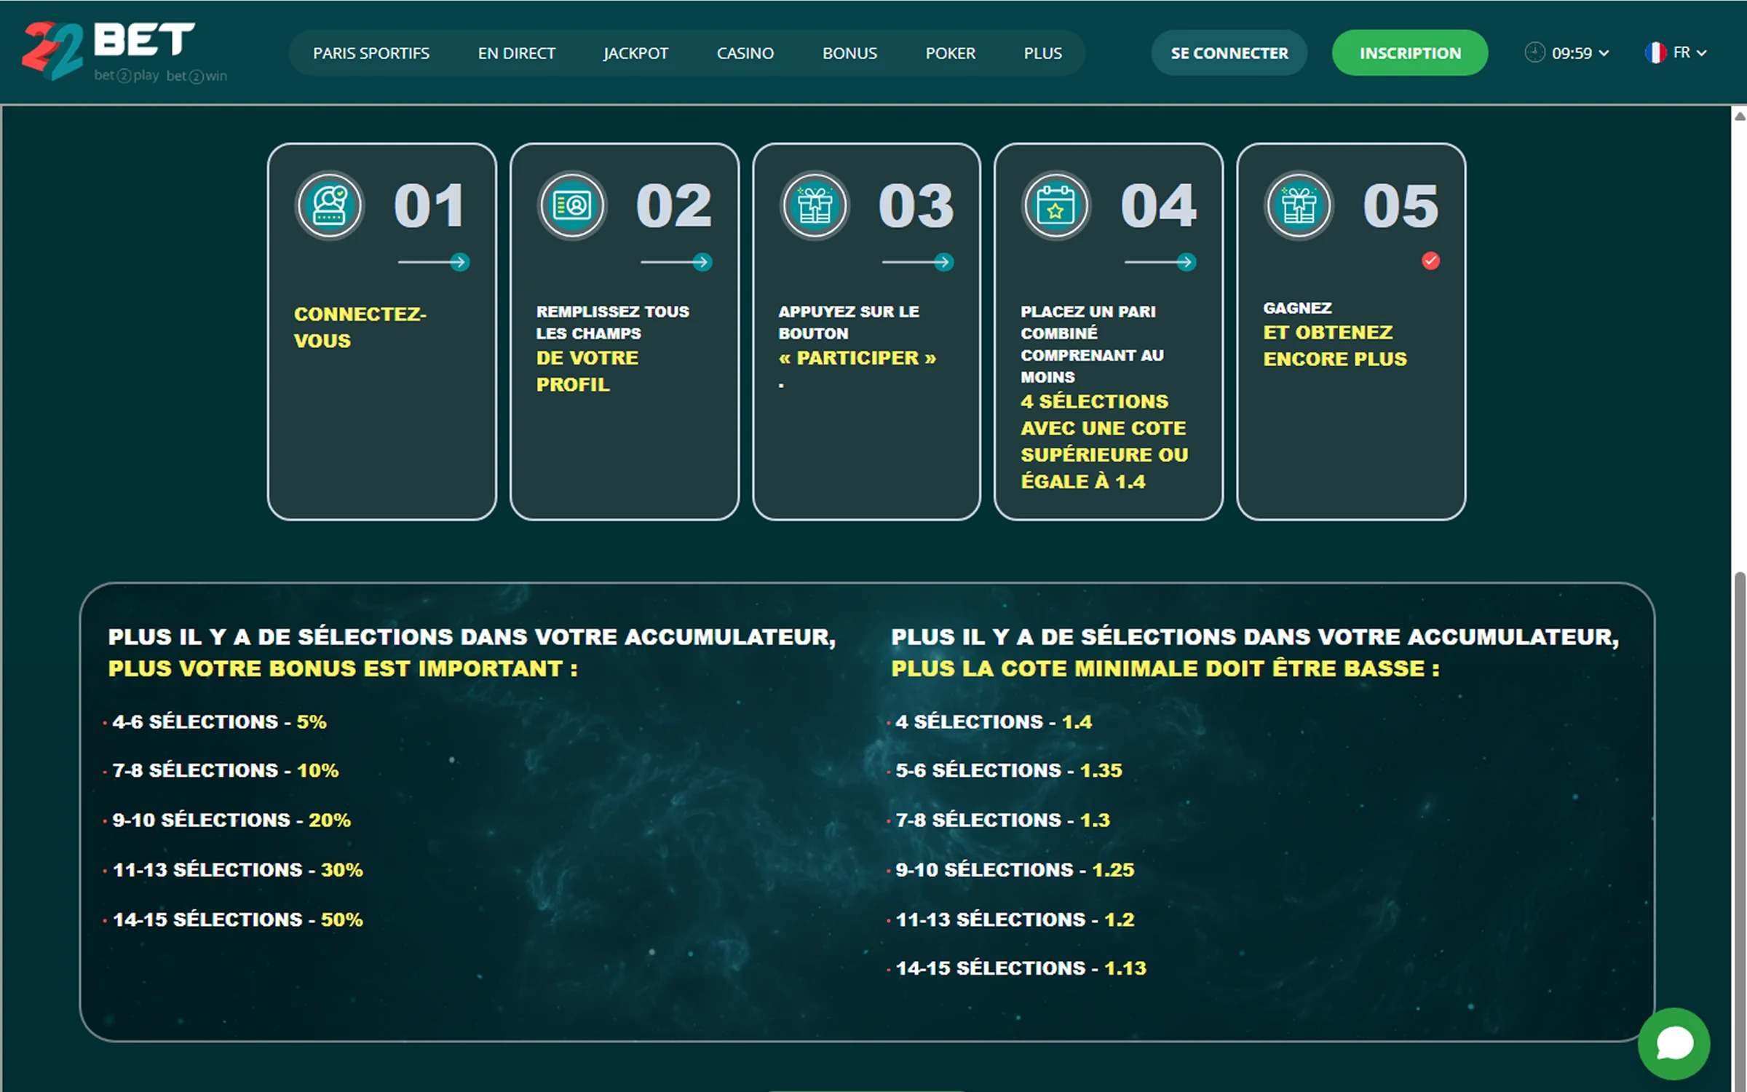
Task: Click the French flag icon
Action: (x=1655, y=52)
